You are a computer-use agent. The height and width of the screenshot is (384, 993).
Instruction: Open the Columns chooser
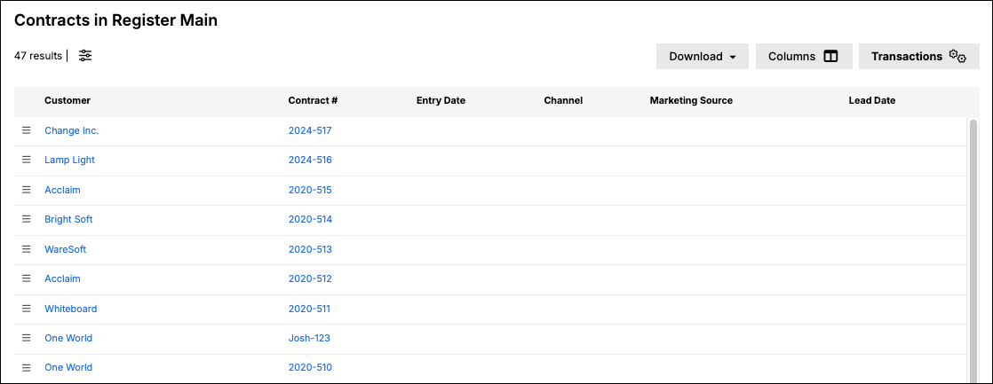point(804,56)
